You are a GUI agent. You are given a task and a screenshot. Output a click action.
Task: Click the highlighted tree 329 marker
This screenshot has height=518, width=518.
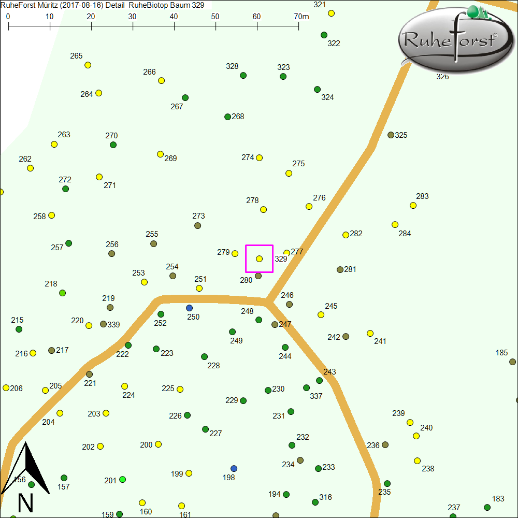point(260,258)
